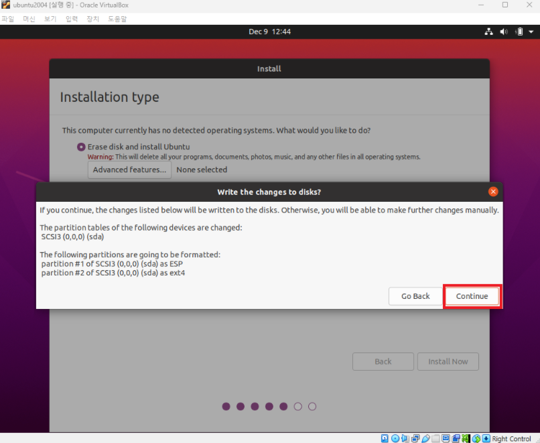Click Continue to write changes to disks
The height and width of the screenshot is (443, 540).
pos(472,296)
